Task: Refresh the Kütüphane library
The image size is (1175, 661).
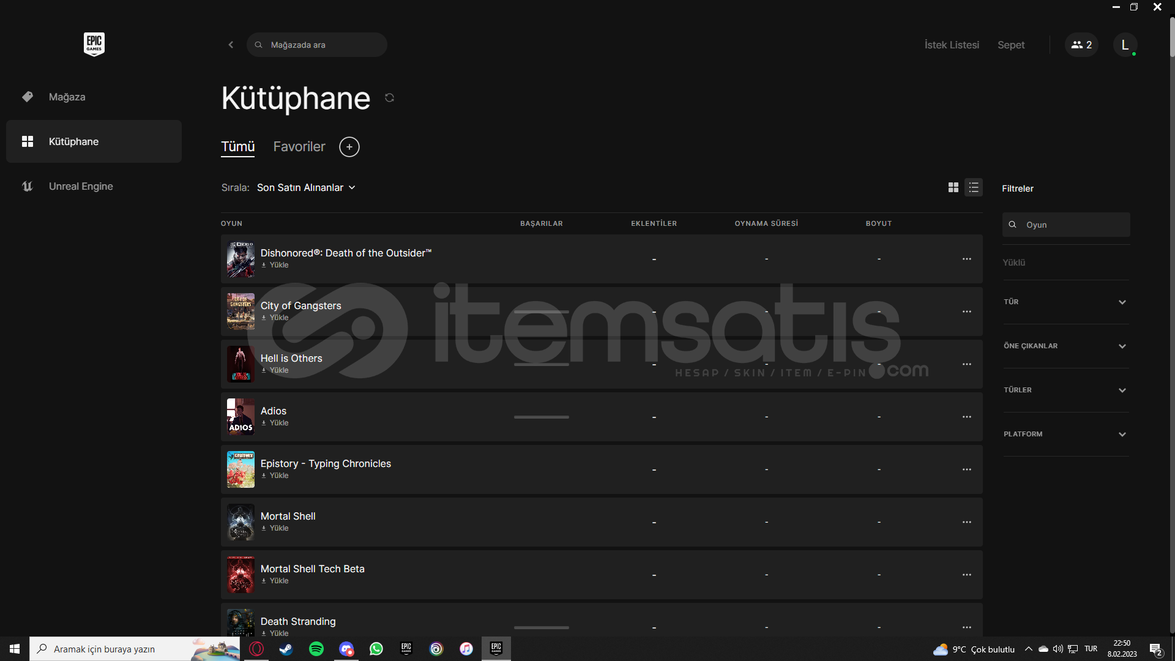Action: [389, 98]
